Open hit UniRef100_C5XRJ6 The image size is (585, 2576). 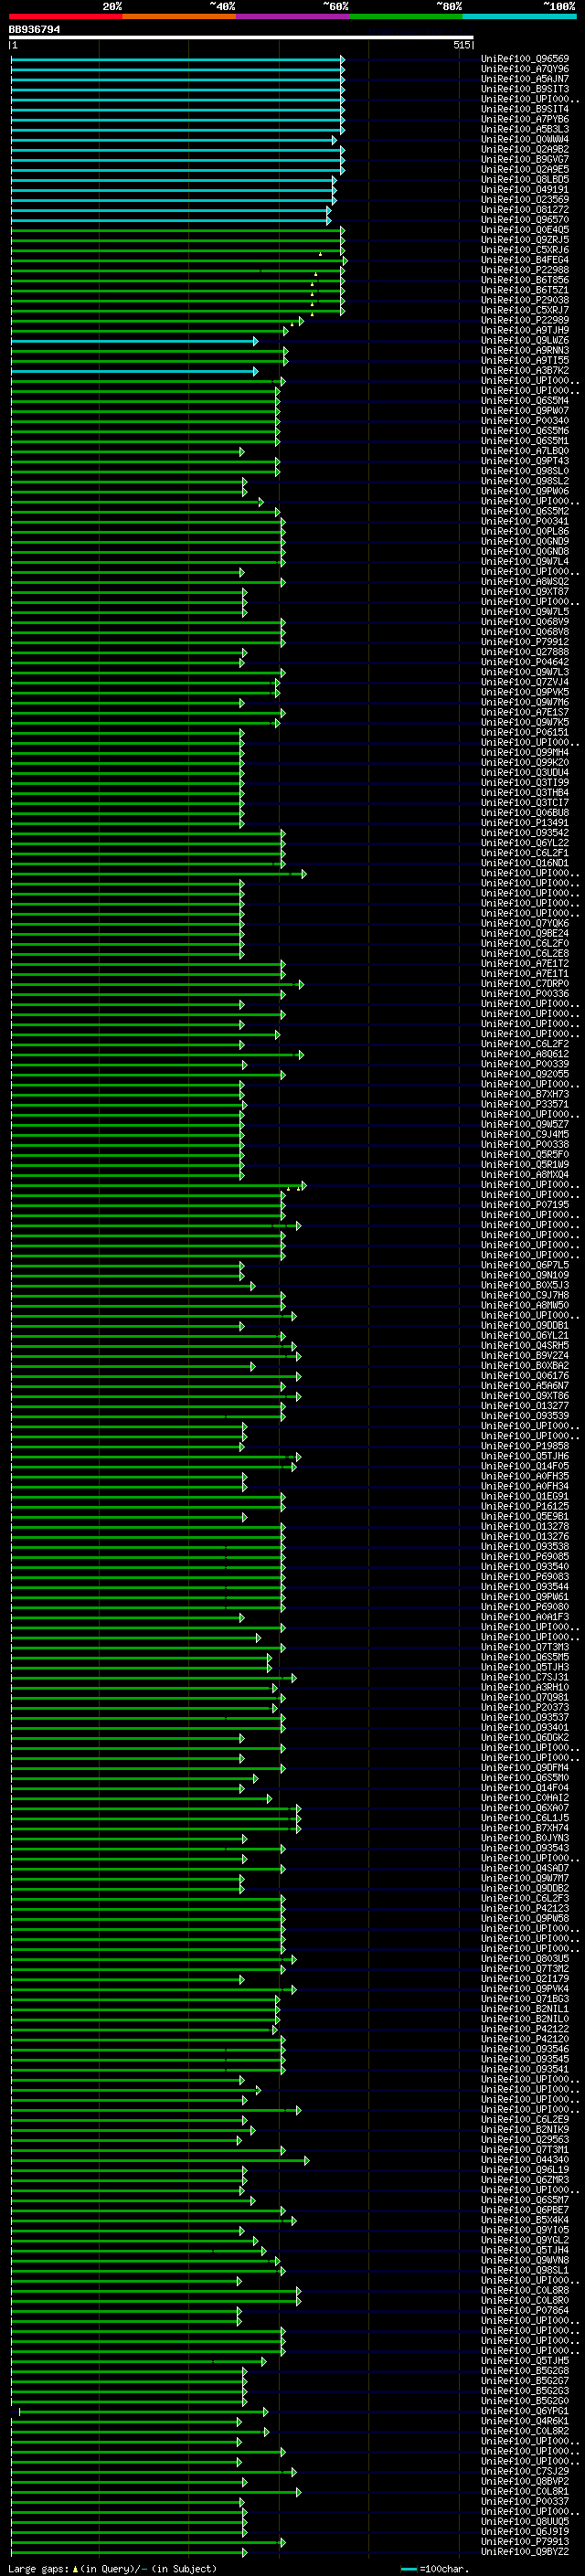coord(525,250)
